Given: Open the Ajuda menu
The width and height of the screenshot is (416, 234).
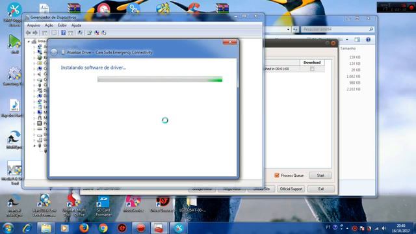Looking at the screenshot, I should [77, 25].
